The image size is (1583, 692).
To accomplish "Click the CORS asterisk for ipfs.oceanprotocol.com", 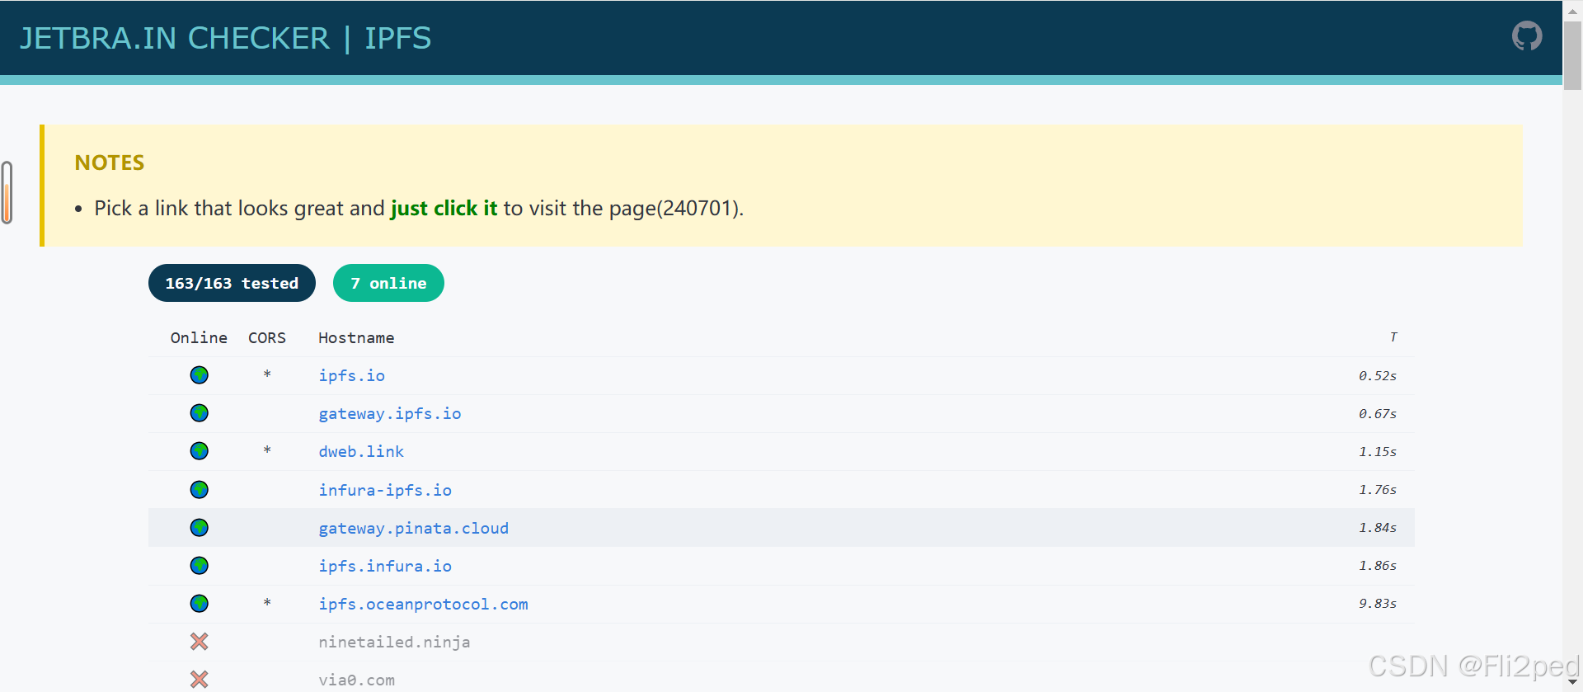I will pyautogui.click(x=267, y=604).
